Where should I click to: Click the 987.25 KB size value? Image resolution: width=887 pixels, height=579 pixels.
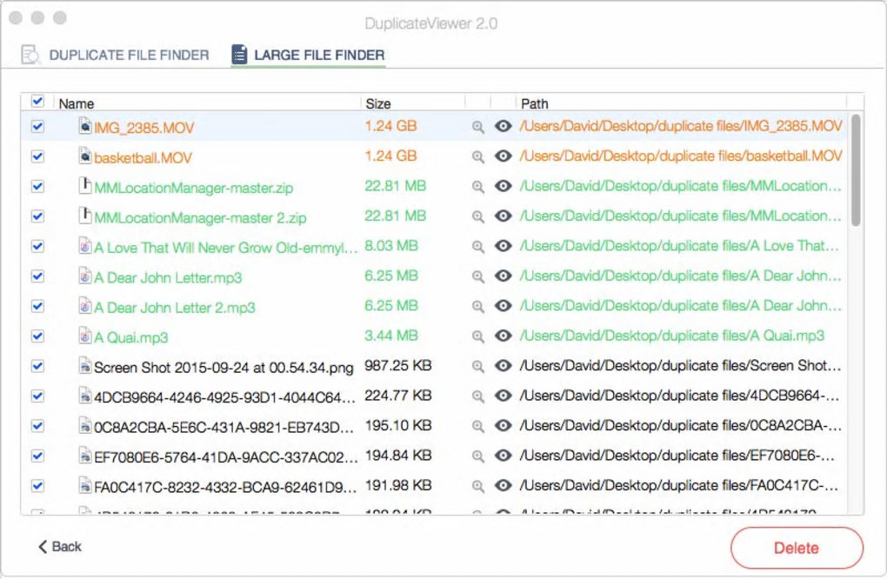(397, 366)
